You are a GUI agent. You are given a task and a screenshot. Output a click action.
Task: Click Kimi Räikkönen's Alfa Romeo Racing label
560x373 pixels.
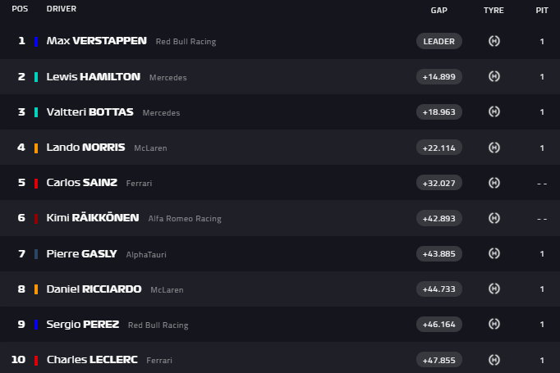click(185, 219)
